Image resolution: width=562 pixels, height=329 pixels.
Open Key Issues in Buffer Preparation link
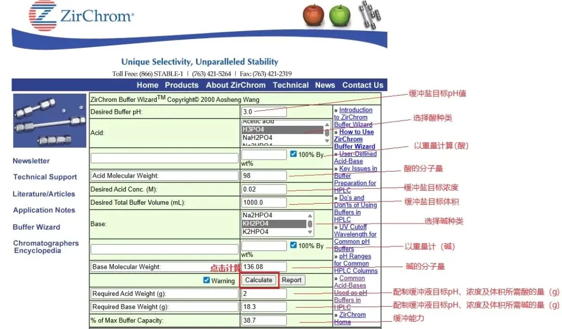pos(355,179)
